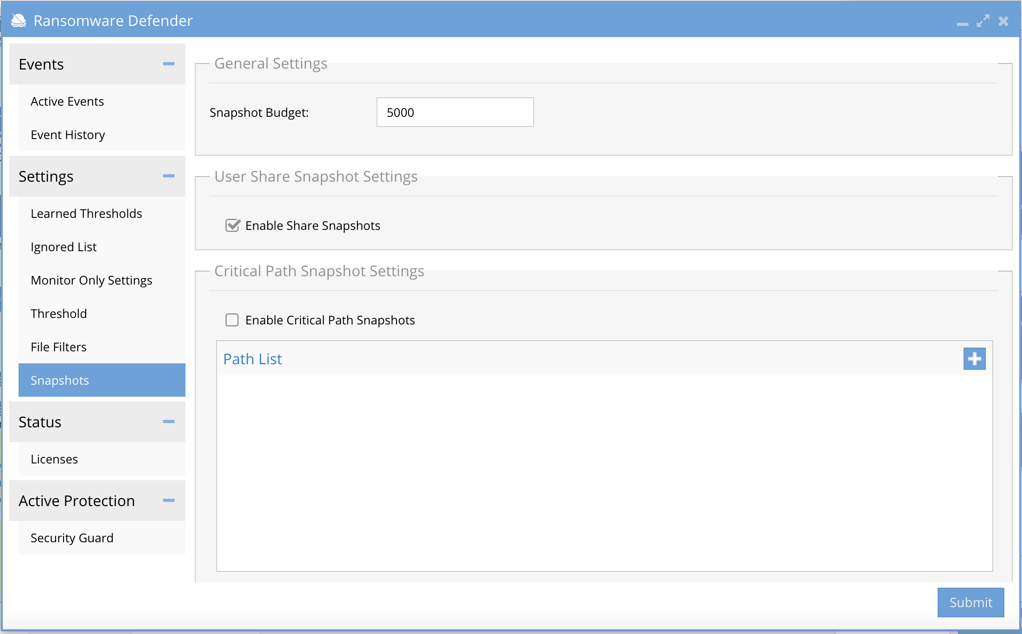
Task: Toggle the Enable Share Snapshots checkbox off
Action: point(232,226)
